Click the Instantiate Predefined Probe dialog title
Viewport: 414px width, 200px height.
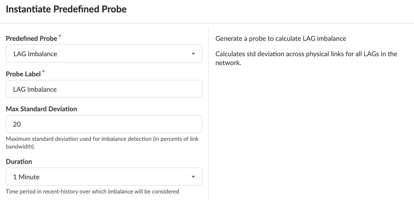coord(66,9)
